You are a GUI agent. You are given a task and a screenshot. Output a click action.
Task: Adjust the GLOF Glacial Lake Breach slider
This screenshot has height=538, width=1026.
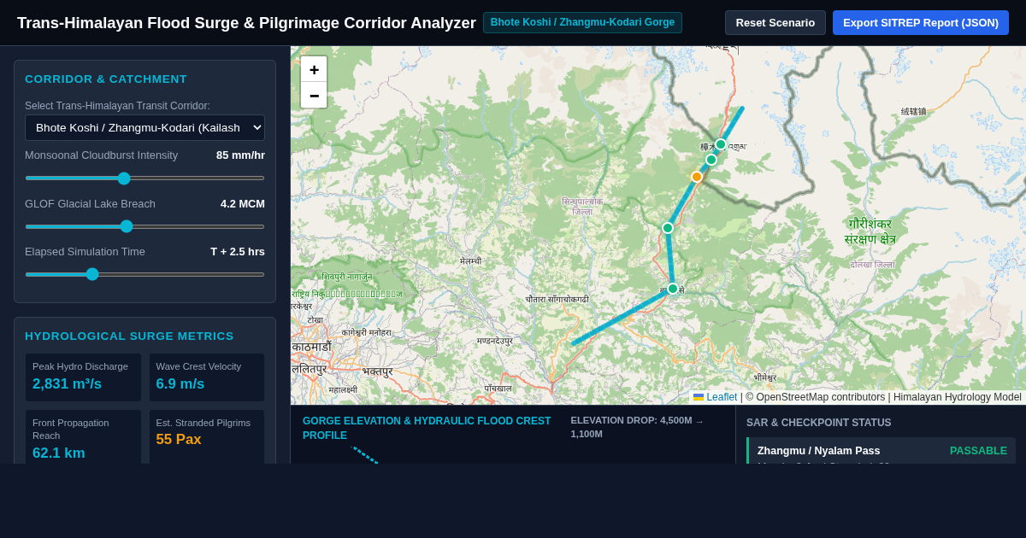pos(144,226)
